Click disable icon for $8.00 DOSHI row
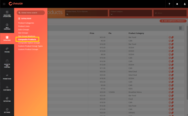This screenshot has height=116, width=188. pos(170,54)
